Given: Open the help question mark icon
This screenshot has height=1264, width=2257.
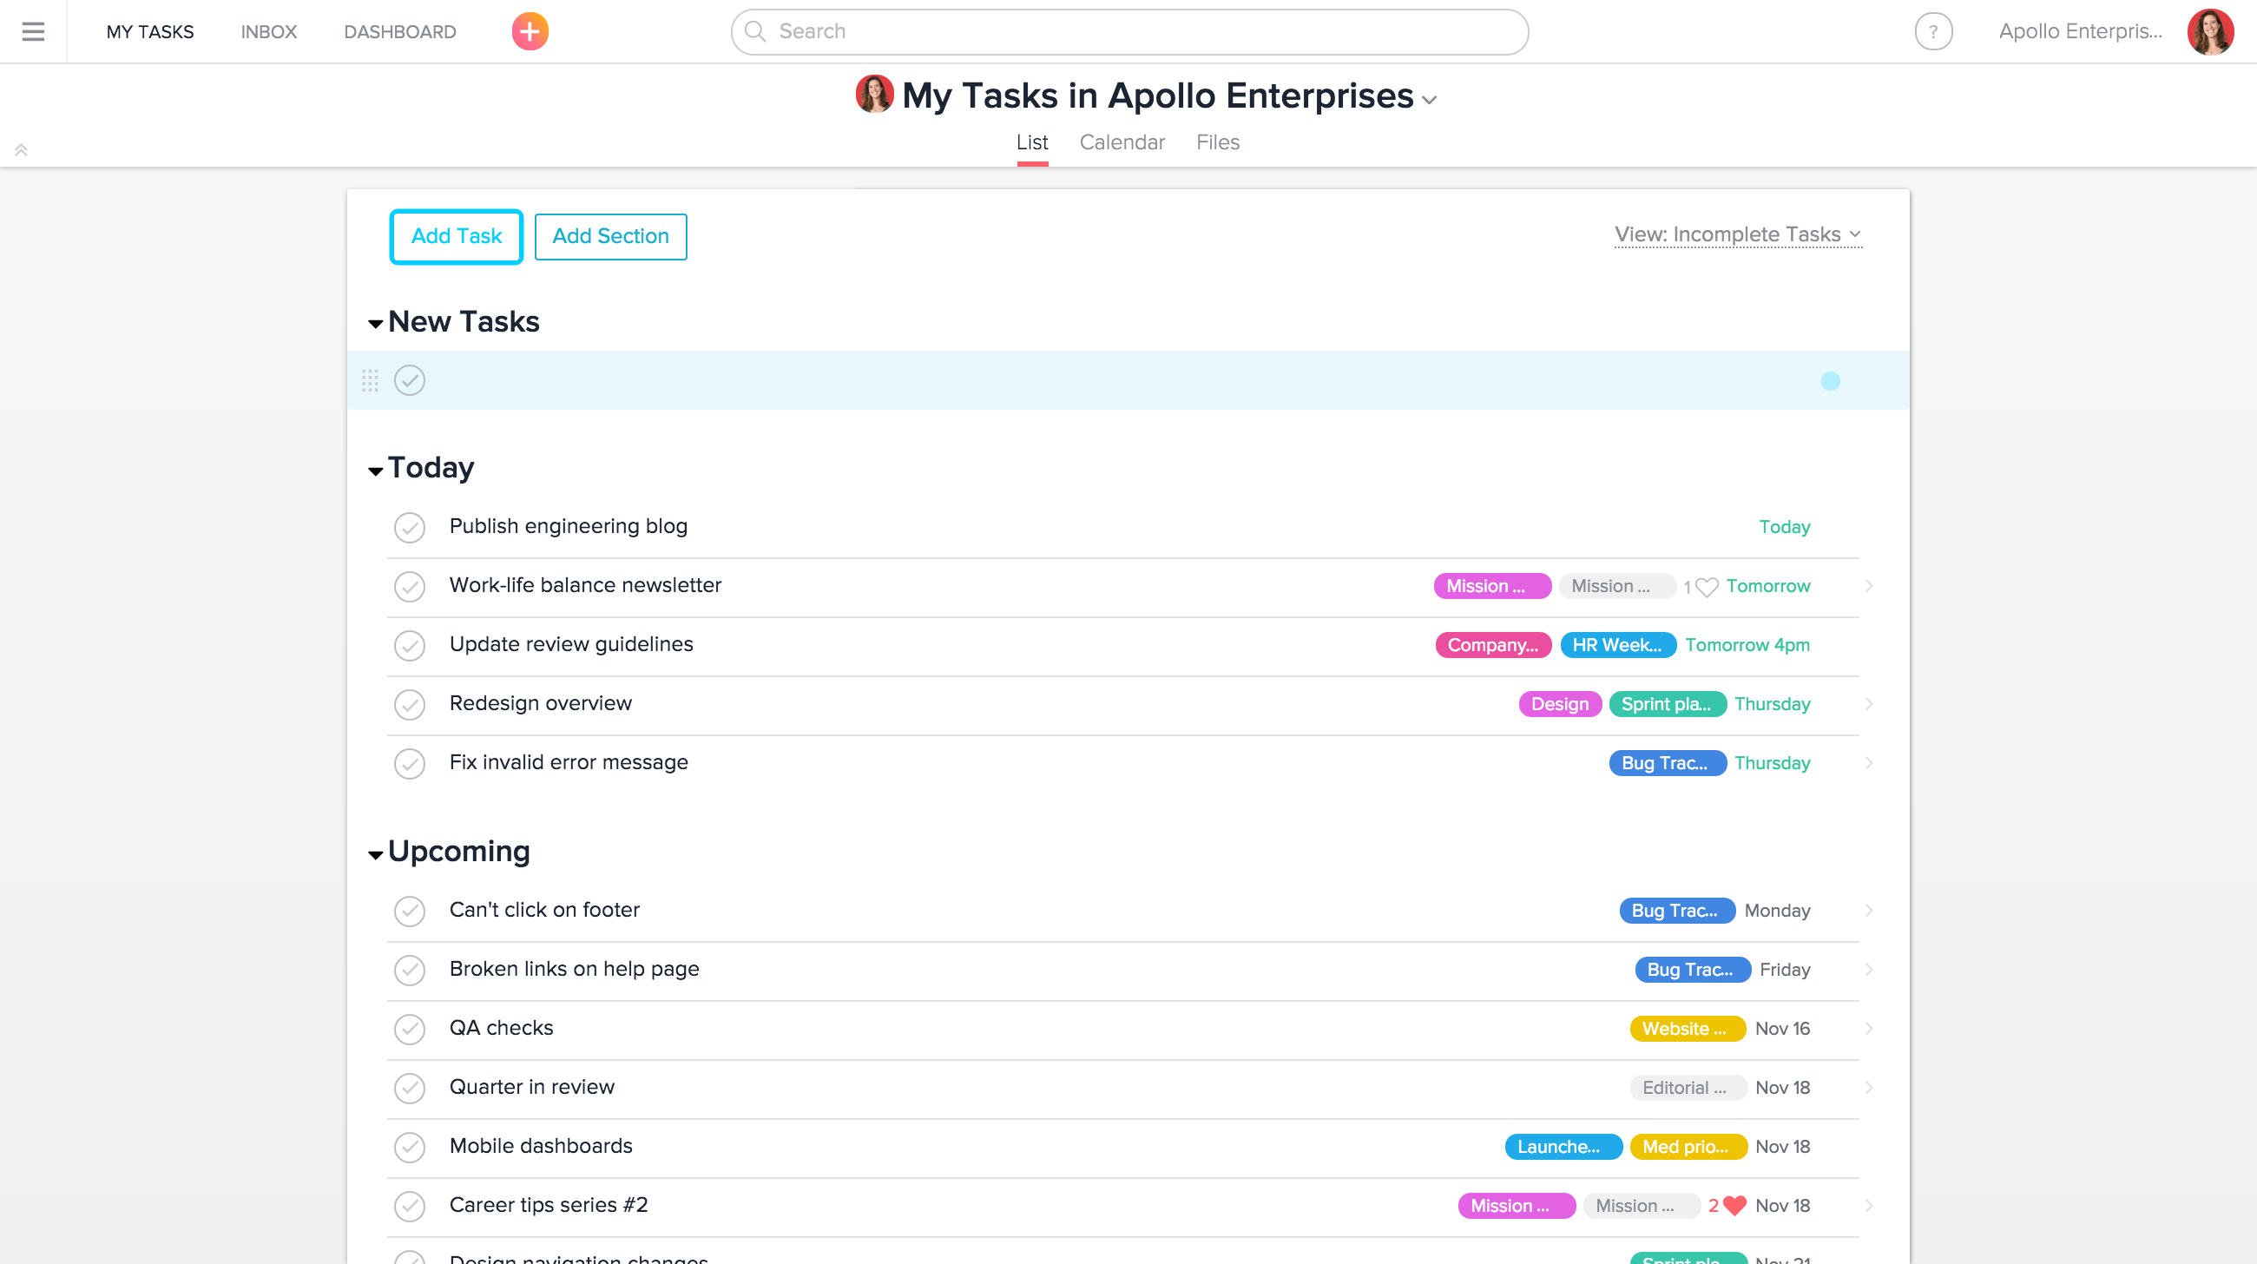Looking at the screenshot, I should (1935, 31).
